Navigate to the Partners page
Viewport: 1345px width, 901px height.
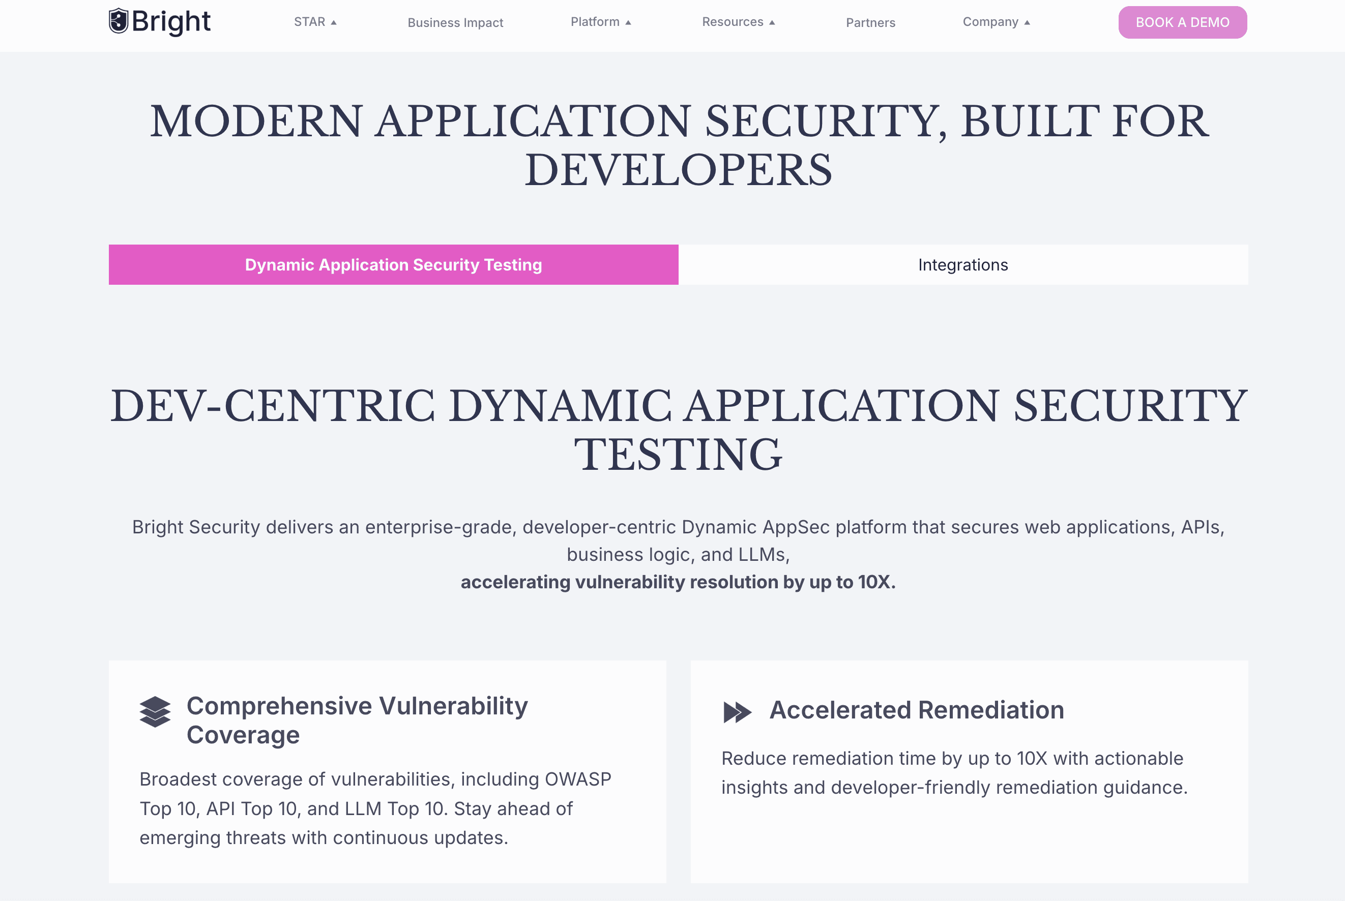pyautogui.click(x=870, y=23)
